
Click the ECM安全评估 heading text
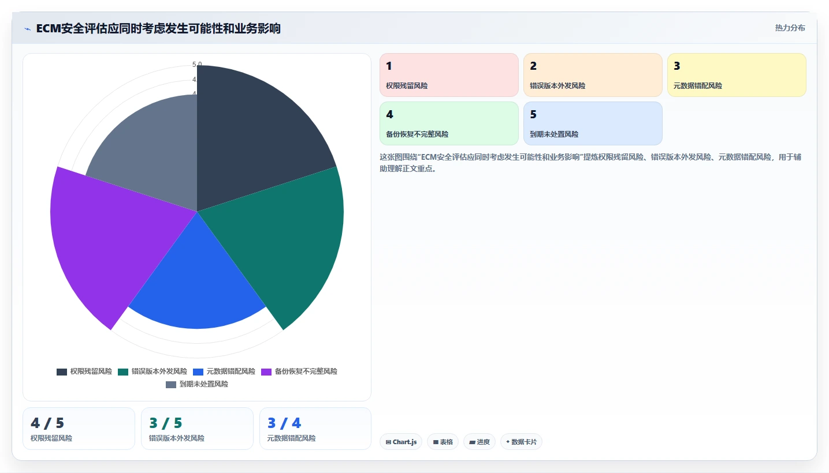[158, 28]
